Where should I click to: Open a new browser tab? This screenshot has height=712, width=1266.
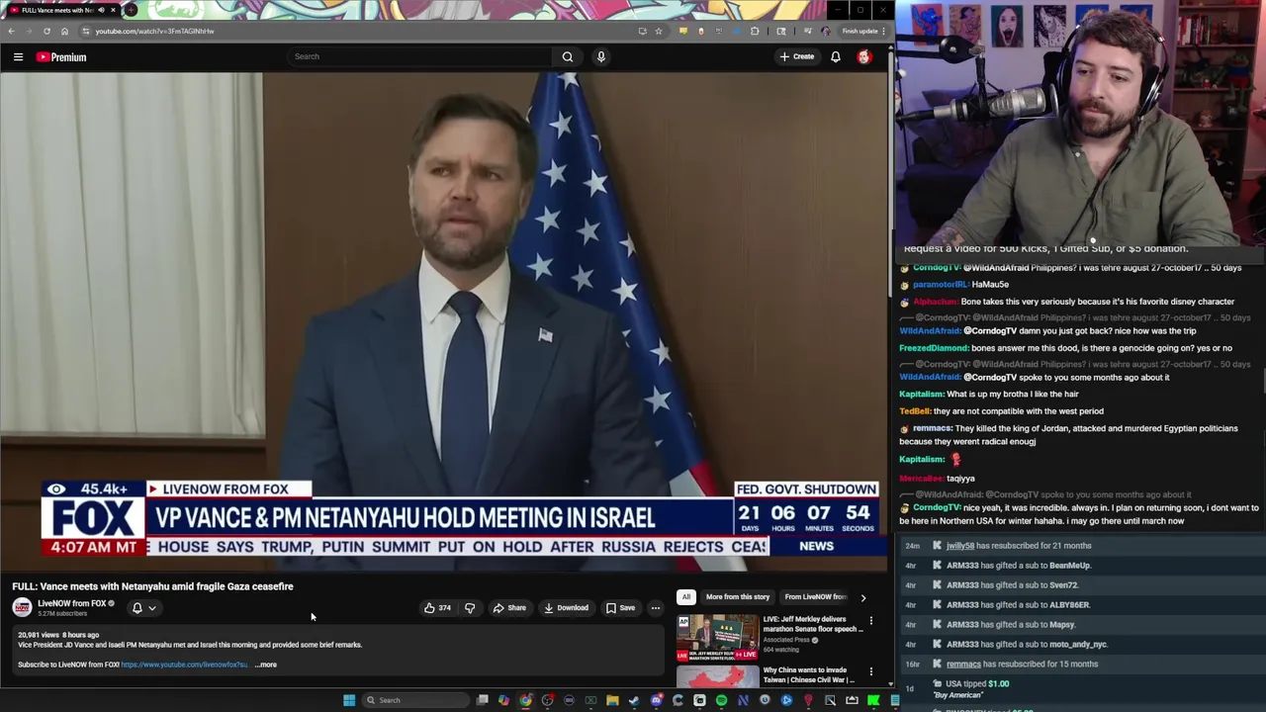(x=131, y=10)
